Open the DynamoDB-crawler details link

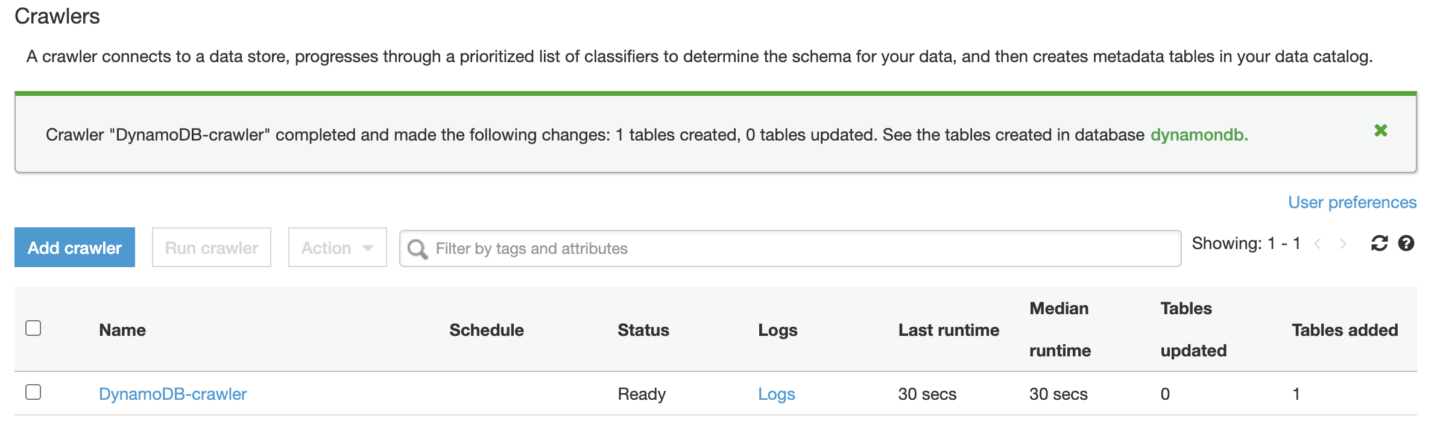[173, 394]
